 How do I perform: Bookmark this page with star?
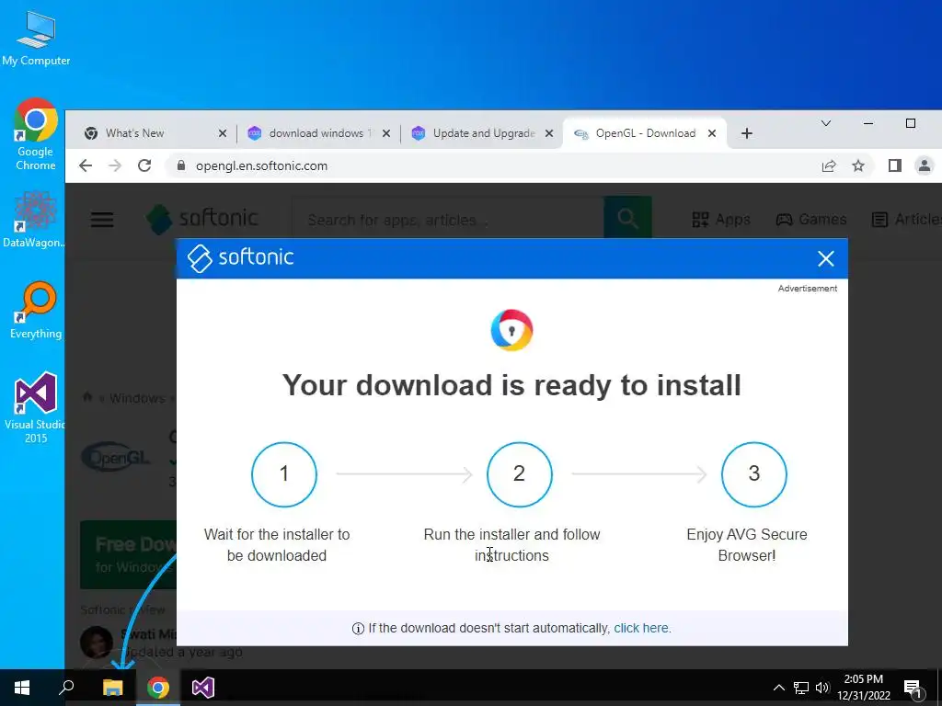(x=858, y=165)
